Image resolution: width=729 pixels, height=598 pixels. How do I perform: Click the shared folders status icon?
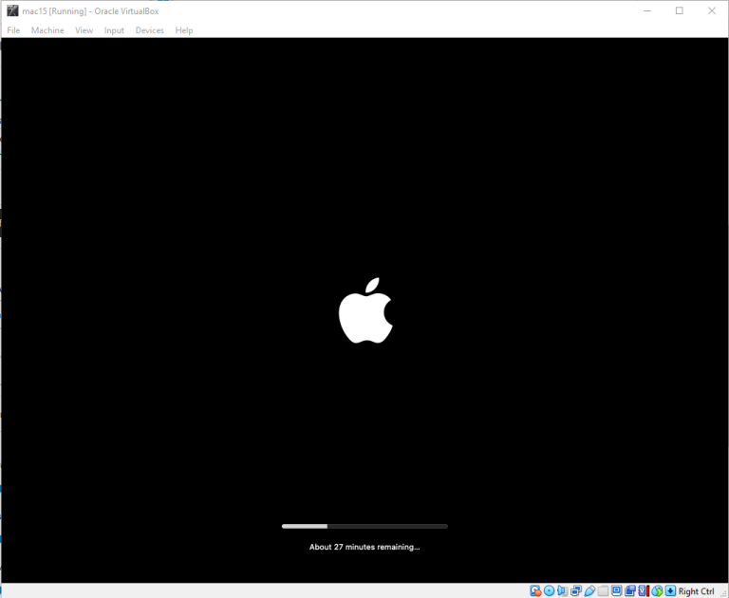coord(603,590)
